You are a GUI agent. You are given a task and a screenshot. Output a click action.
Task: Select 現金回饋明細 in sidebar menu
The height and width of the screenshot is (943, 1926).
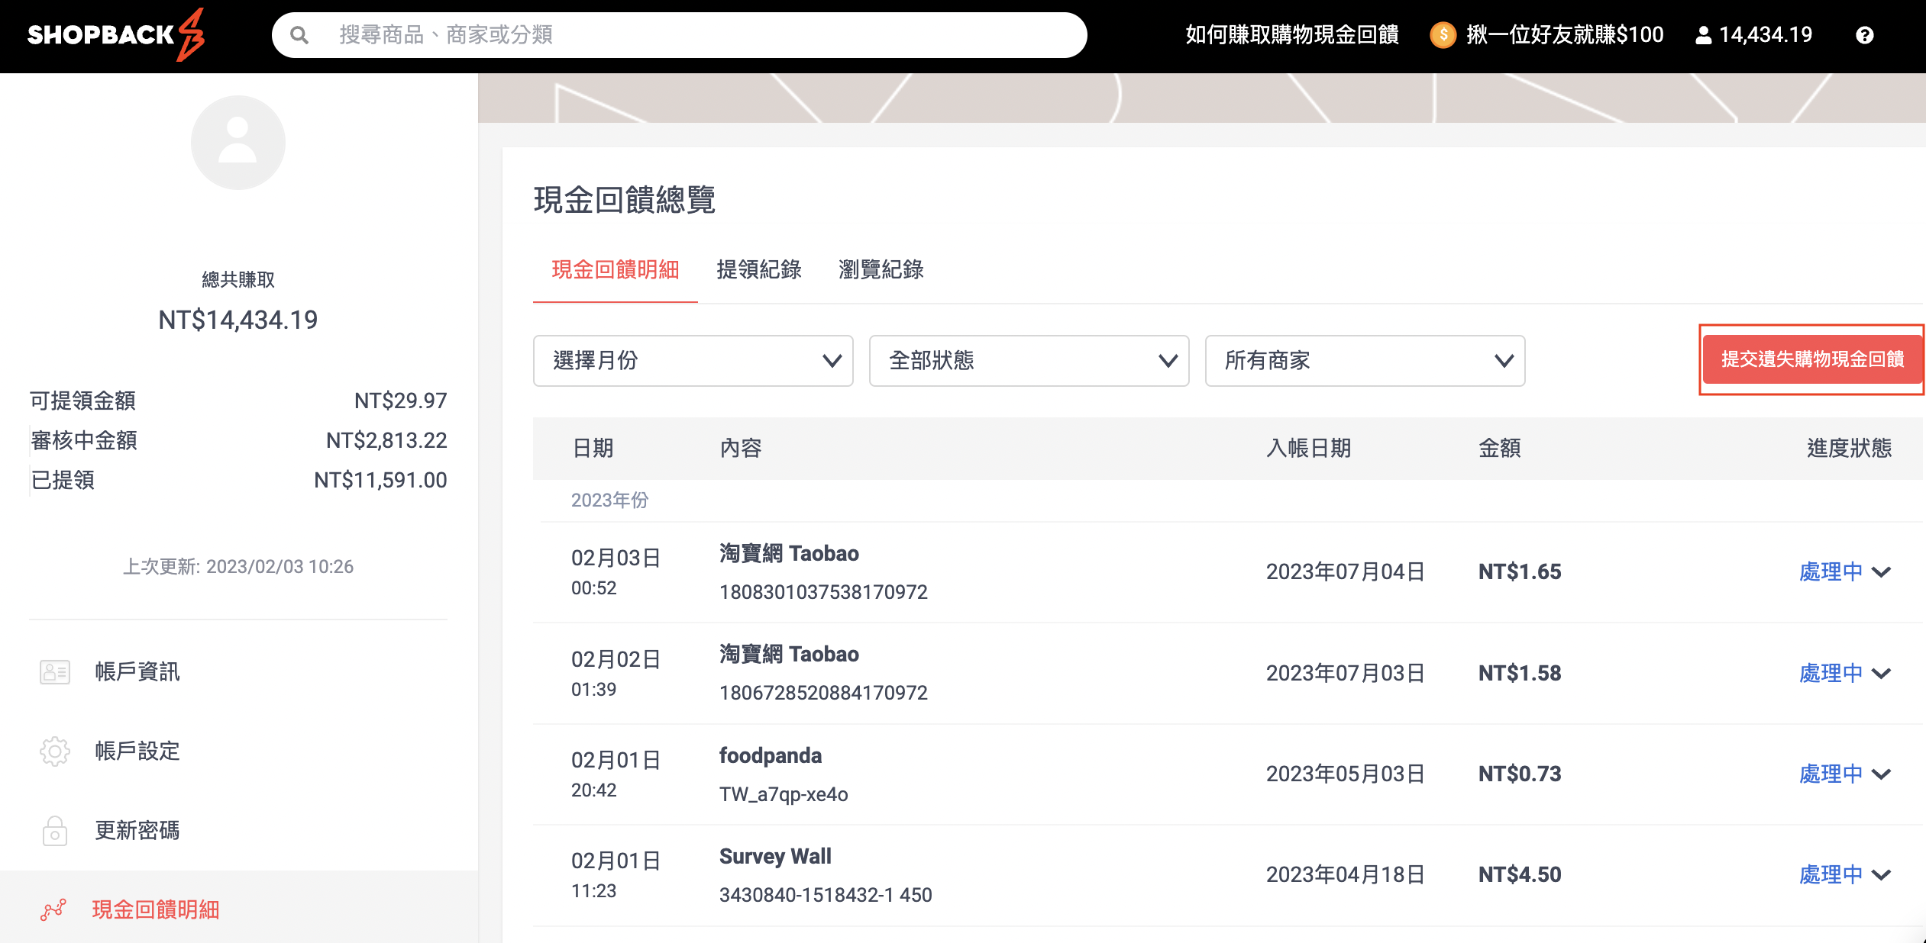pos(156,909)
